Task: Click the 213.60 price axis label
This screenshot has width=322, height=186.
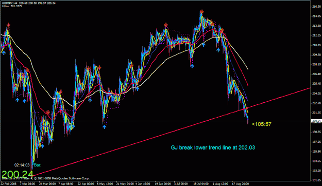Action: point(316,26)
